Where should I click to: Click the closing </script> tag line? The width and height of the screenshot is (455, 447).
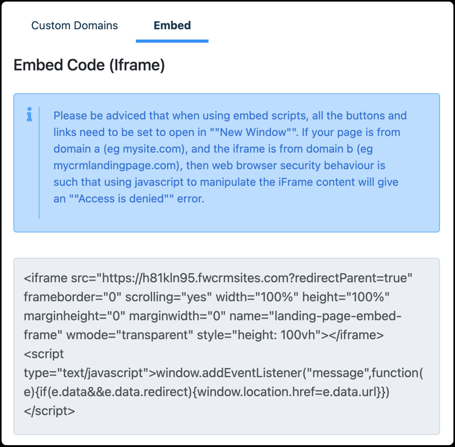[x=50, y=411]
